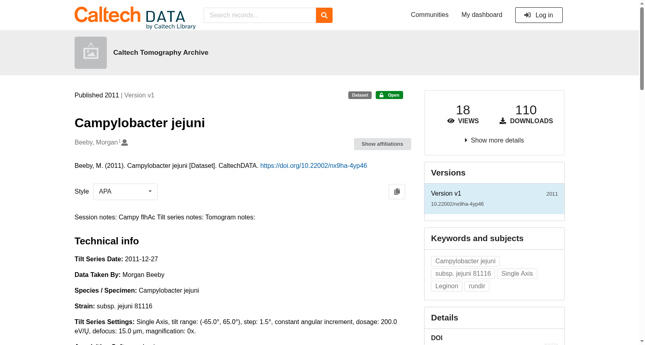Open the Caltech Tomography Archive community link
The height and width of the screenshot is (345, 645).
coord(161,53)
